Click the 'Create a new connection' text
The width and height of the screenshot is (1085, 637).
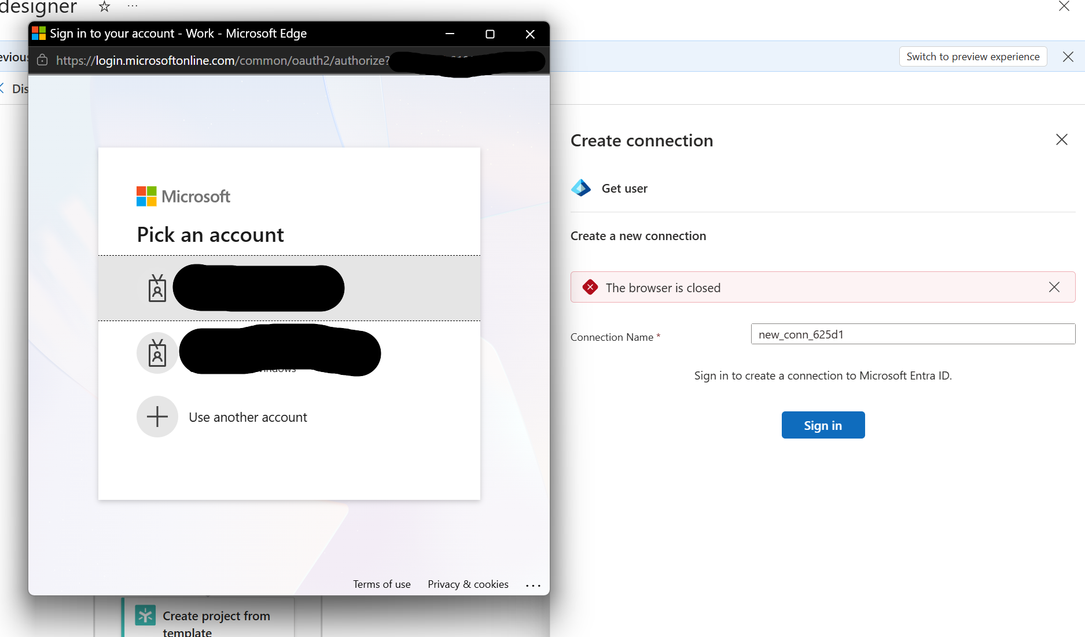click(x=638, y=235)
